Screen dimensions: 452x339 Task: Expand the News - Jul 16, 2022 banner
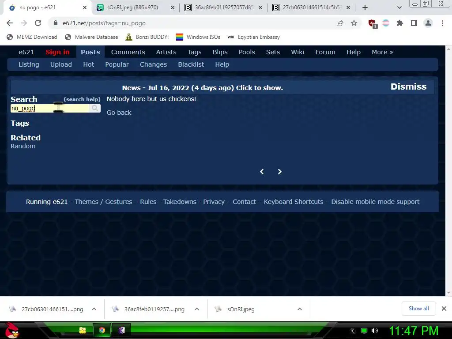202,88
